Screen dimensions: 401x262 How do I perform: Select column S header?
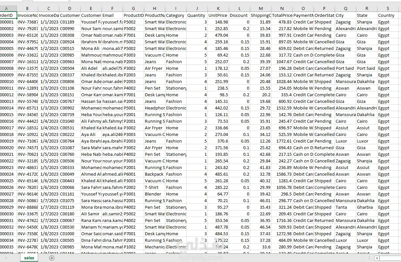click(x=388, y=8)
